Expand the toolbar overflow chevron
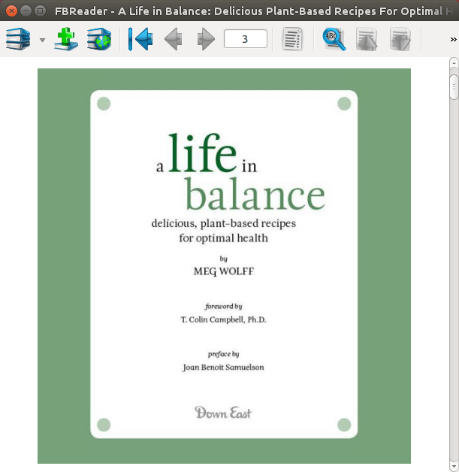The image size is (459, 472). pos(453,40)
